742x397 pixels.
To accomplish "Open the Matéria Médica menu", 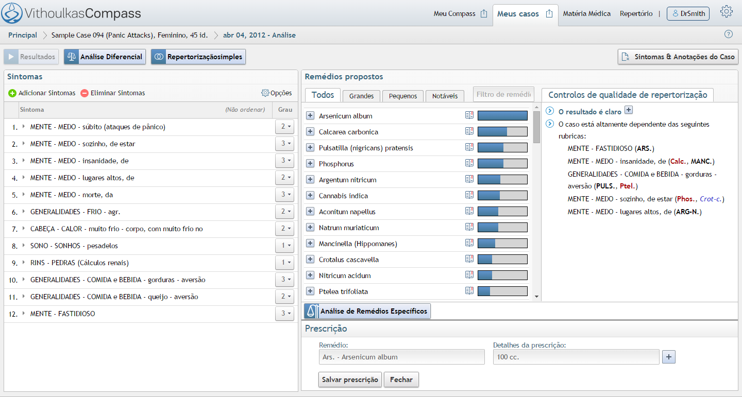I will [586, 14].
